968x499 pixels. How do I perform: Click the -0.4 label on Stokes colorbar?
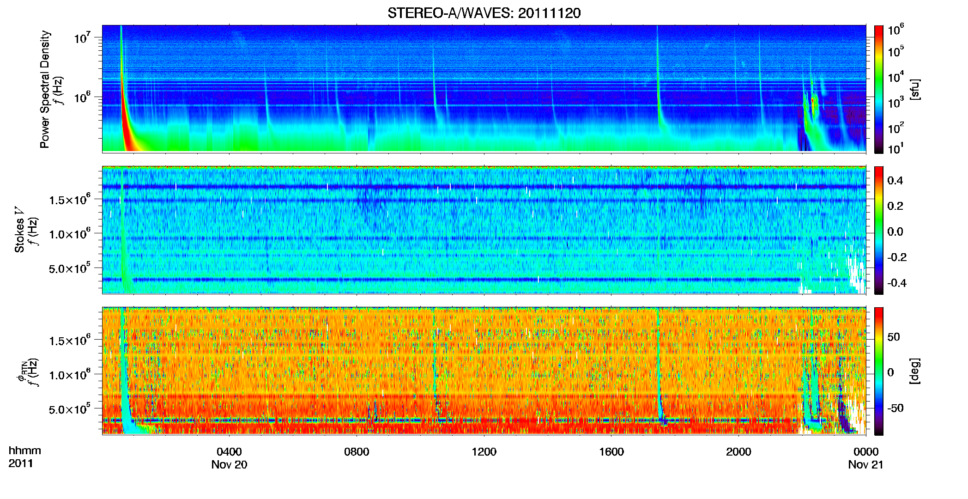897,283
